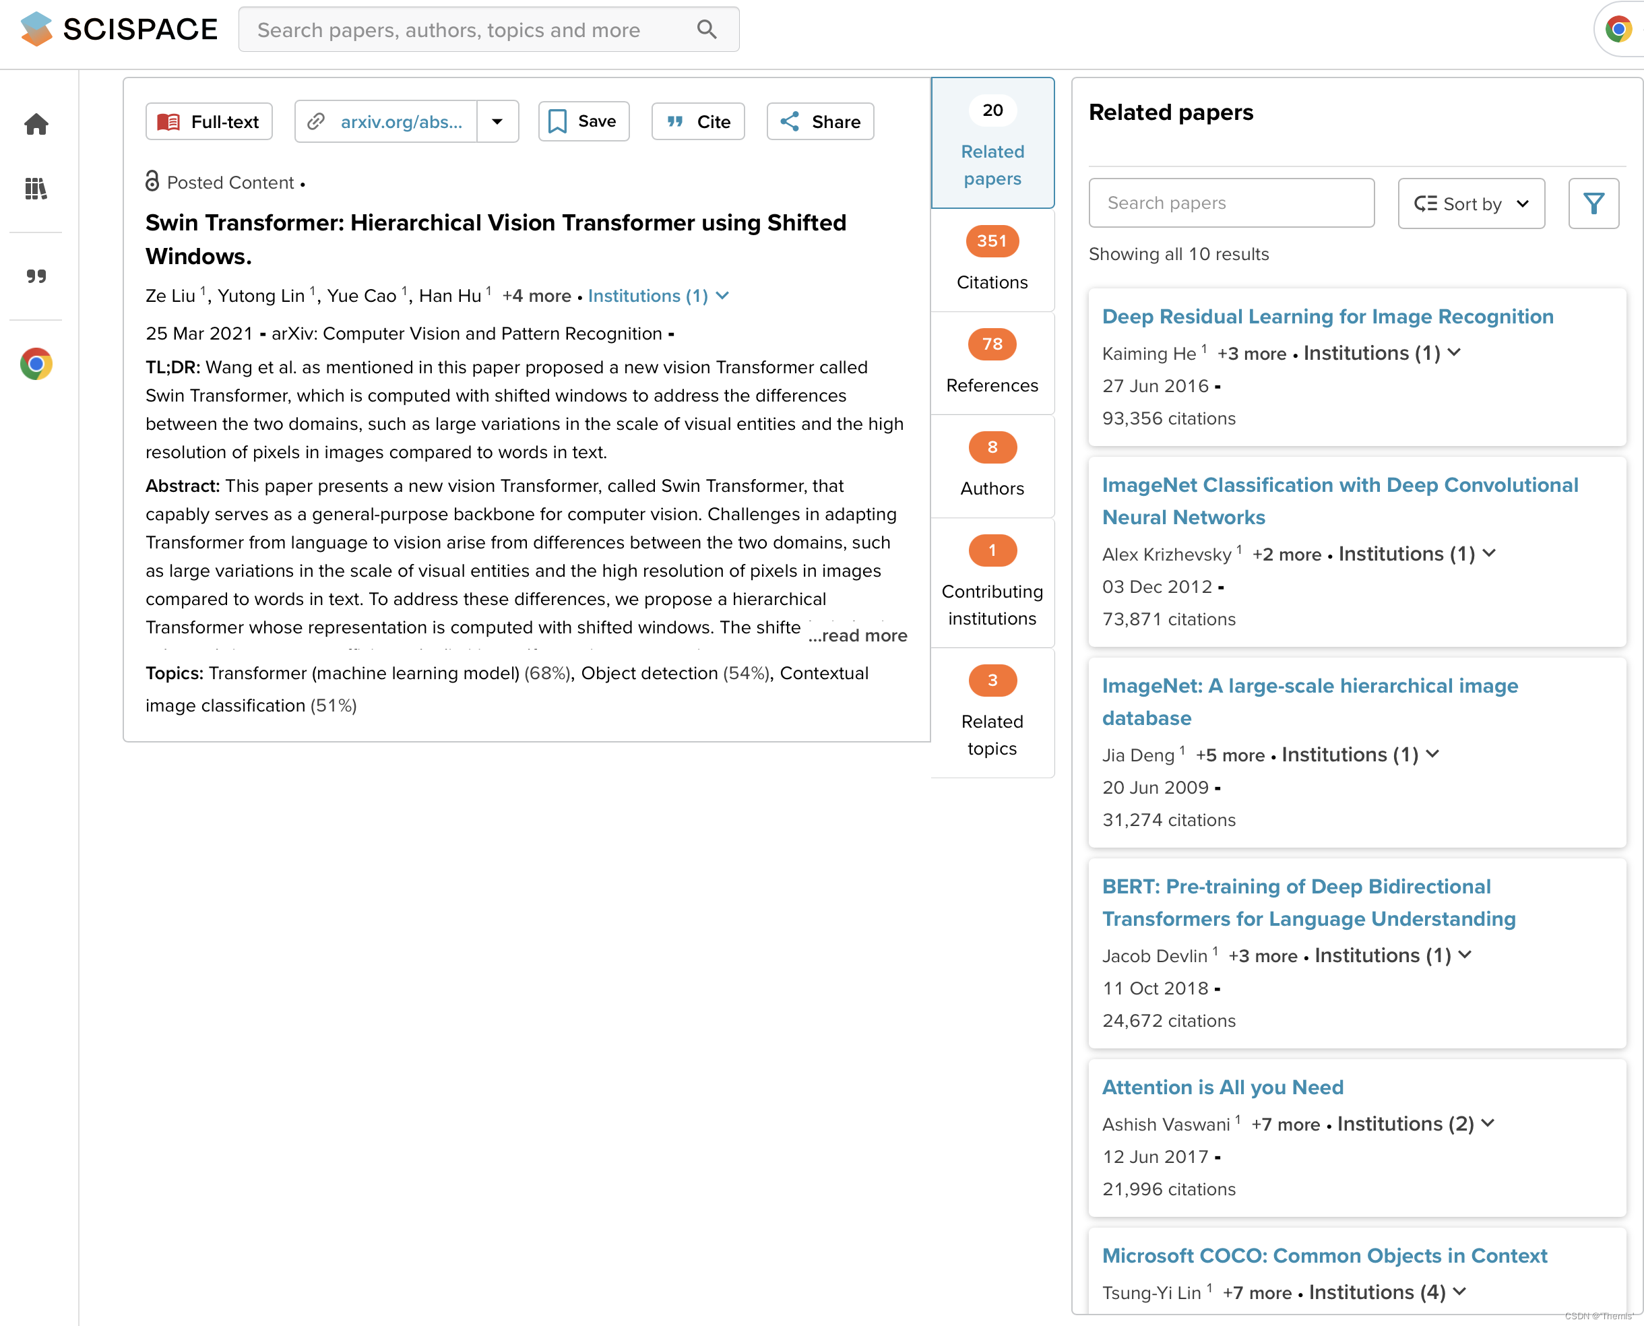Click '93,356 citations' text
The height and width of the screenshot is (1326, 1644).
click(1169, 418)
